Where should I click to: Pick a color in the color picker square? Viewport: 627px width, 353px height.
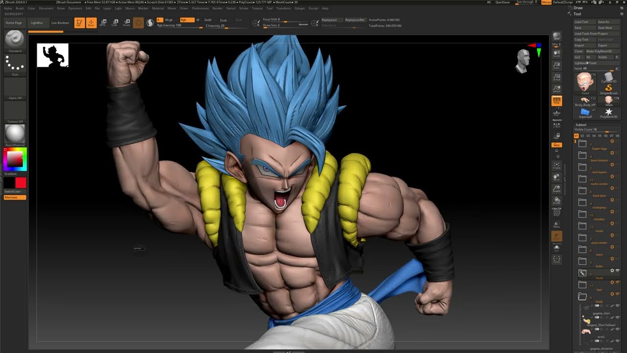(15, 159)
